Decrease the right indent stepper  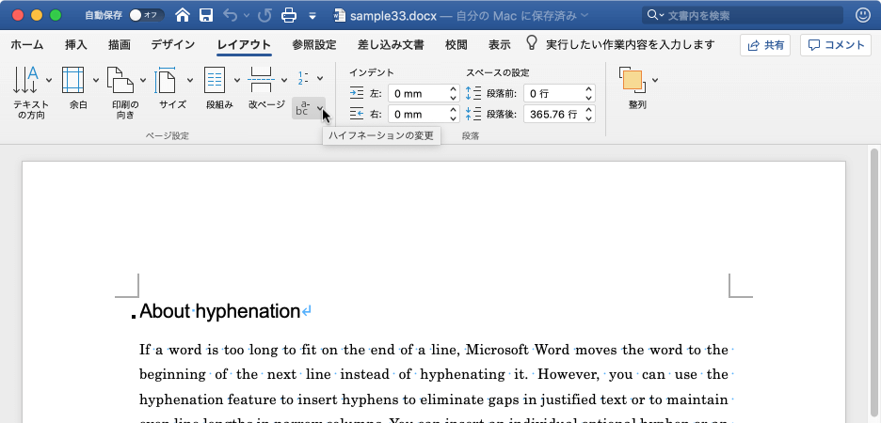[x=454, y=119]
